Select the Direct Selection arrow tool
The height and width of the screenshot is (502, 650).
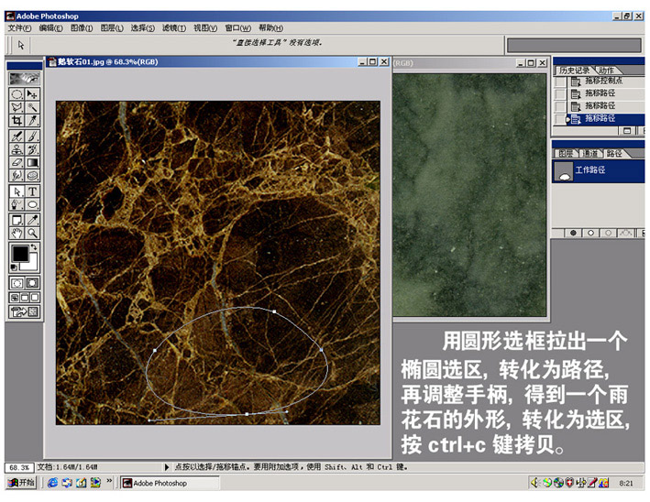(17, 191)
